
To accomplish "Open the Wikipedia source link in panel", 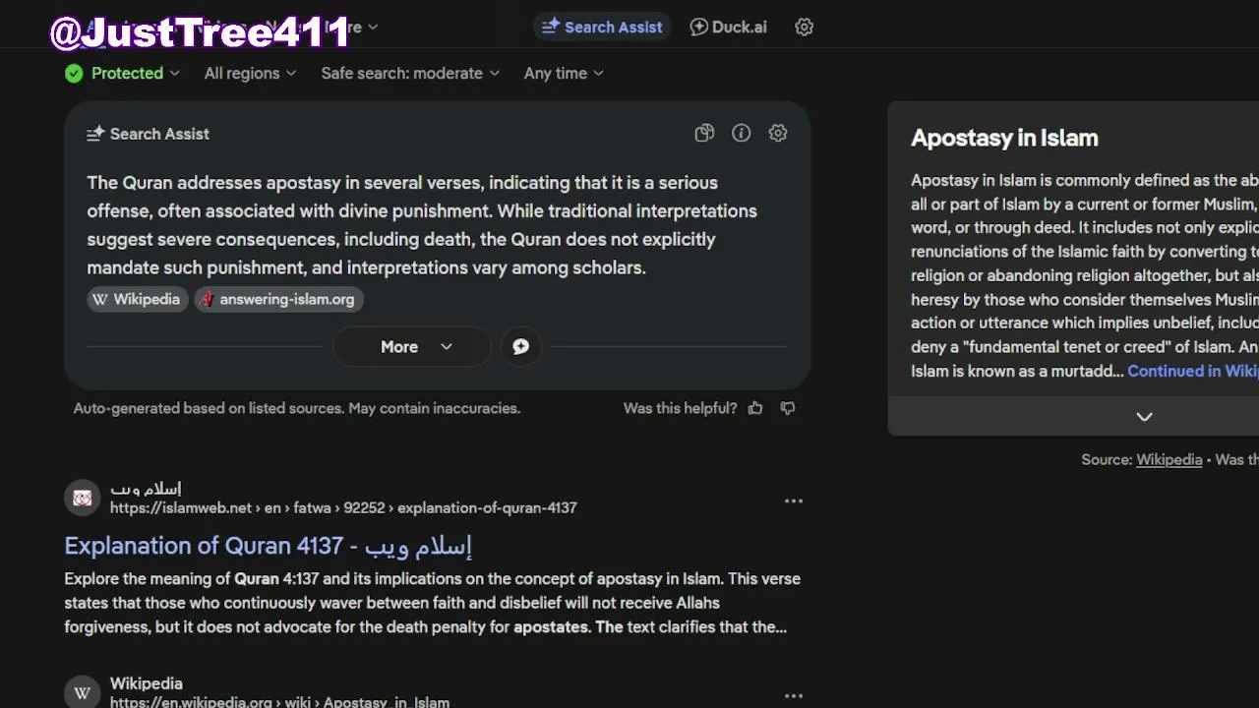I will [1169, 459].
